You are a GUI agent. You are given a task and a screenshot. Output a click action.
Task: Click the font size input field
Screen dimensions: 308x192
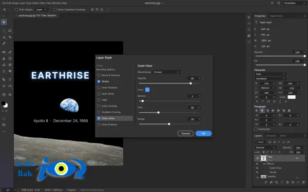[x=268, y=83]
